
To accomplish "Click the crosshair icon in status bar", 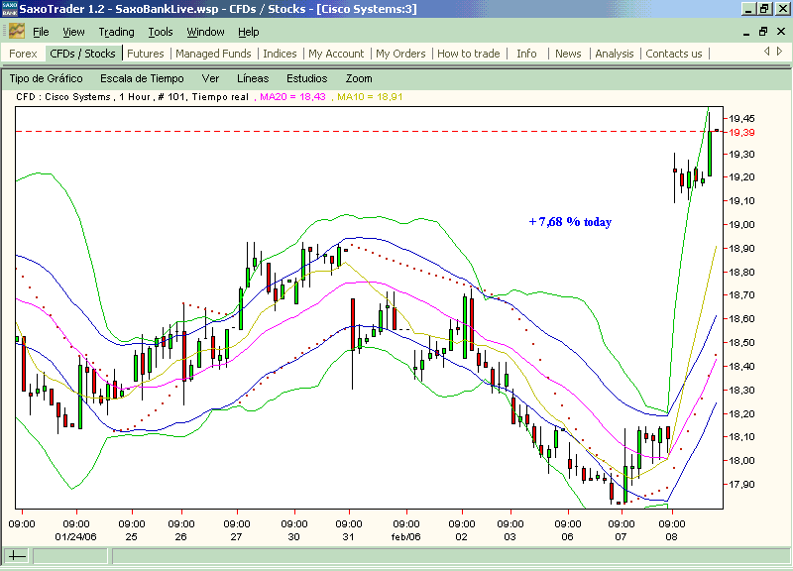I will point(17,556).
